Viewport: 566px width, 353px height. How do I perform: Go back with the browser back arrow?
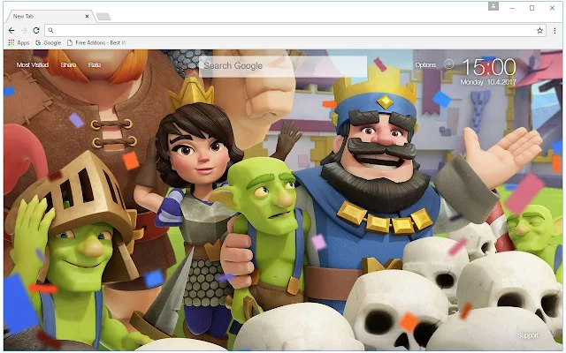[11, 31]
